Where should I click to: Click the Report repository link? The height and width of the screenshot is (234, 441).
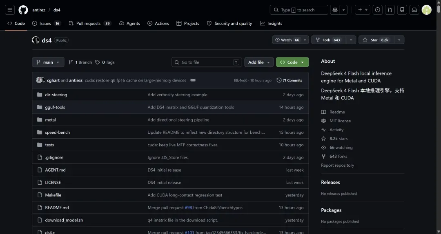(338, 165)
